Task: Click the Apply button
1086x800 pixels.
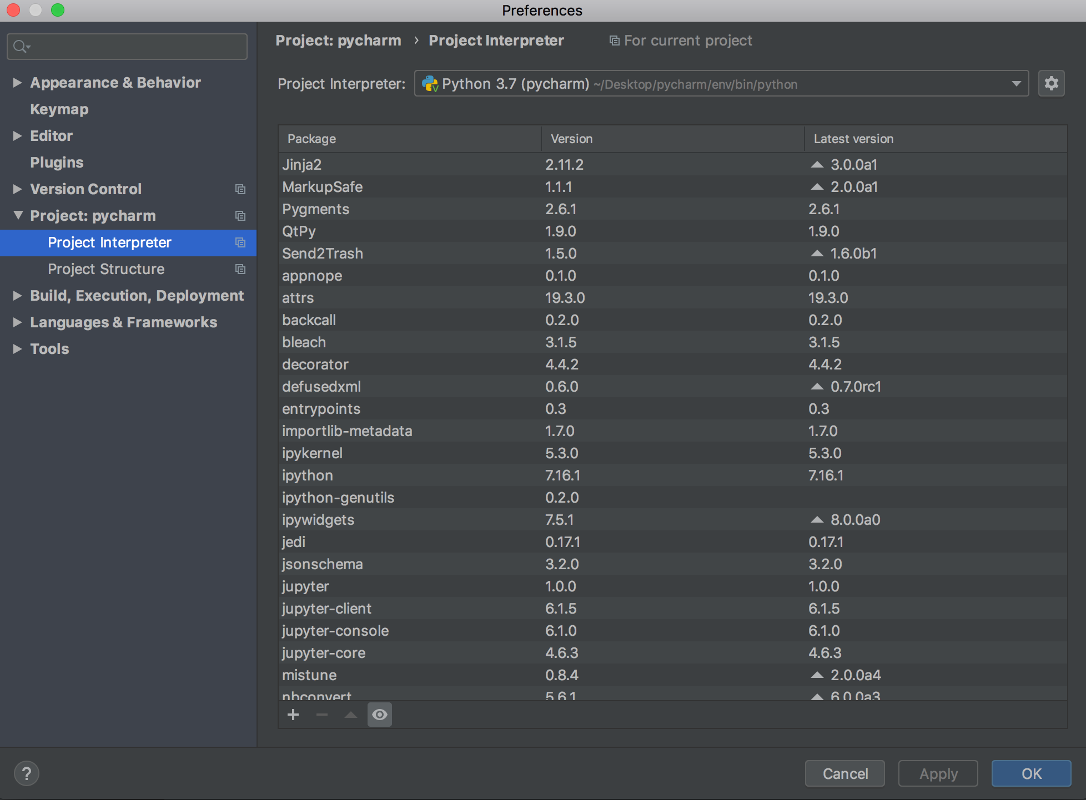Action: pyautogui.click(x=938, y=773)
